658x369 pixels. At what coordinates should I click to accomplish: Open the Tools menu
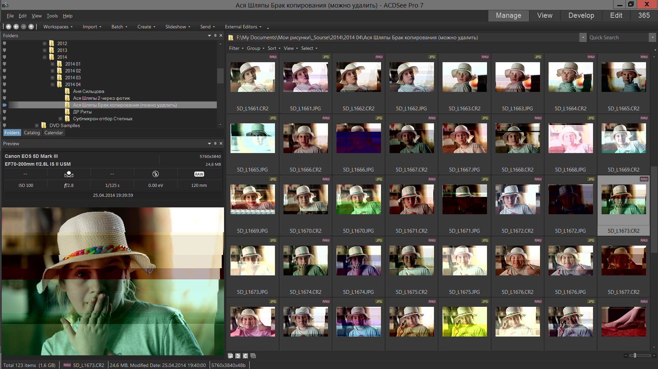click(52, 16)
